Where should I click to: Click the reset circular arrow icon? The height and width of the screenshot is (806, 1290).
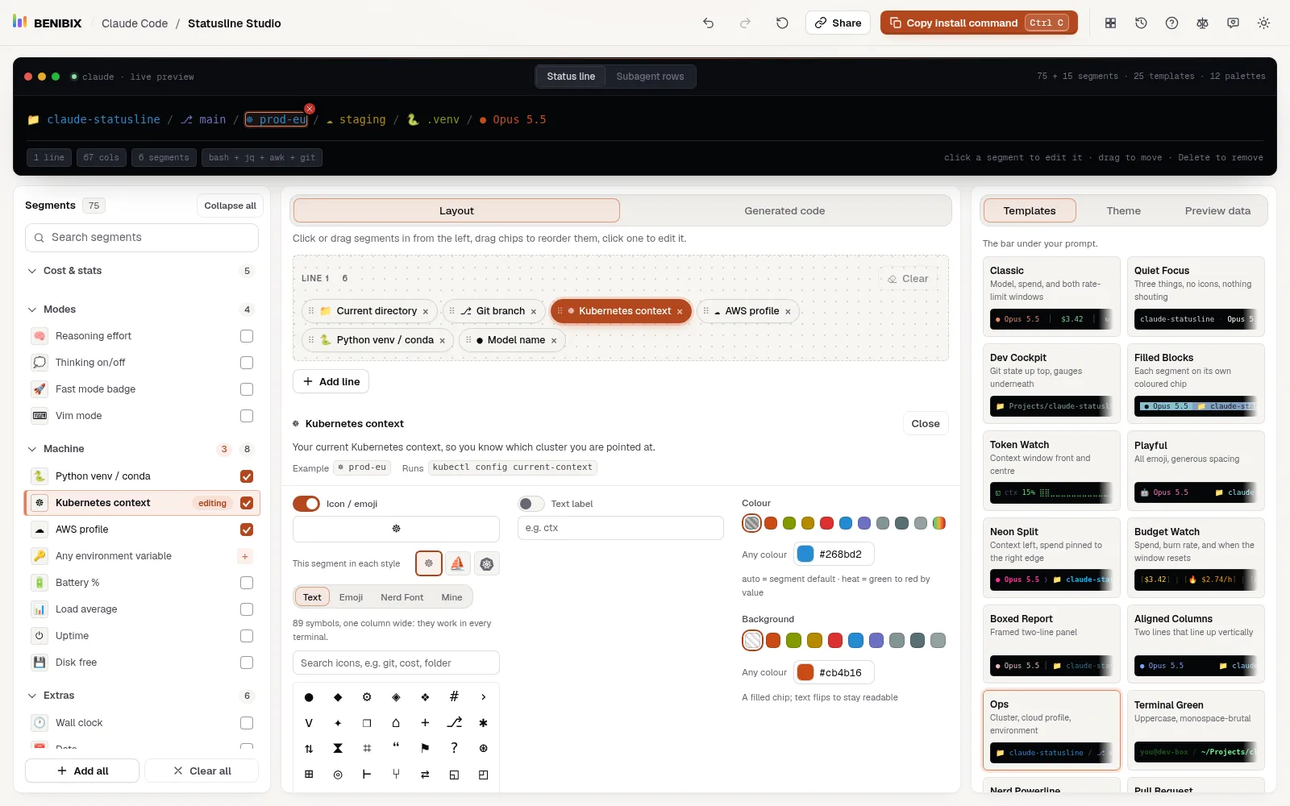(x=782, y=23)
